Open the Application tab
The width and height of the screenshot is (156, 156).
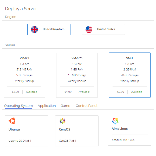[47, 106]
